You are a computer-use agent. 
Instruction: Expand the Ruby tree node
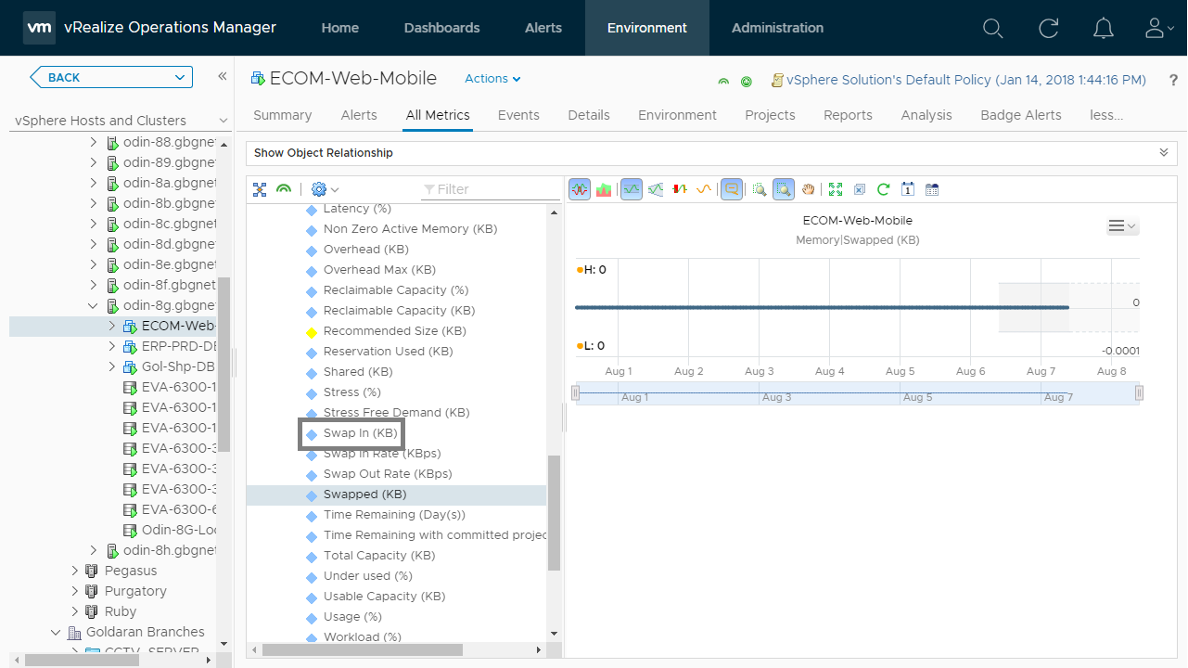click(x=75, y=611)
